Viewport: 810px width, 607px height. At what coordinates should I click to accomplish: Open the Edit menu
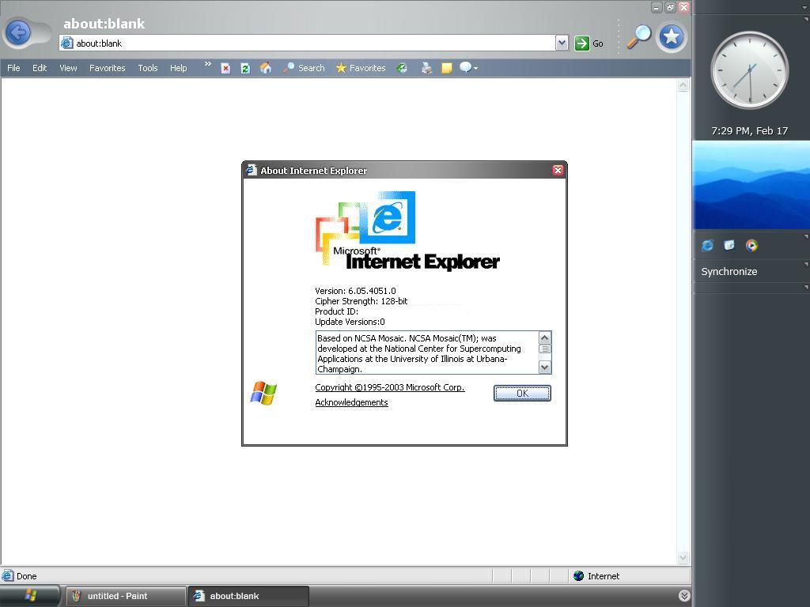(x=40, y=68)
